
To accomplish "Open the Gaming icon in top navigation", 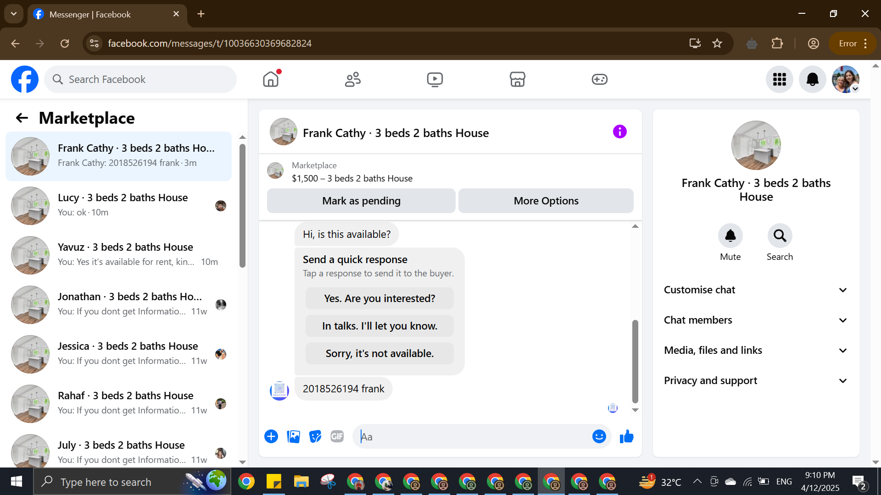I will click(599, 79).
